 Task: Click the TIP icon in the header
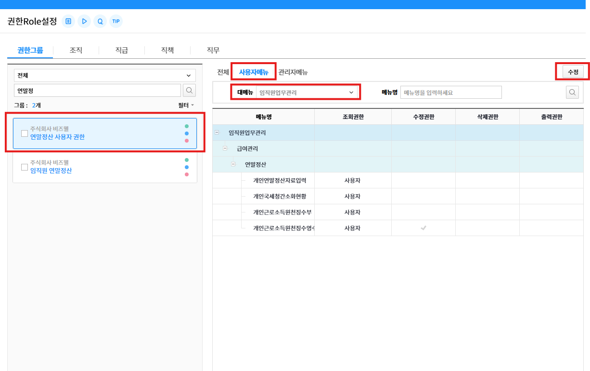coord(116,21)
